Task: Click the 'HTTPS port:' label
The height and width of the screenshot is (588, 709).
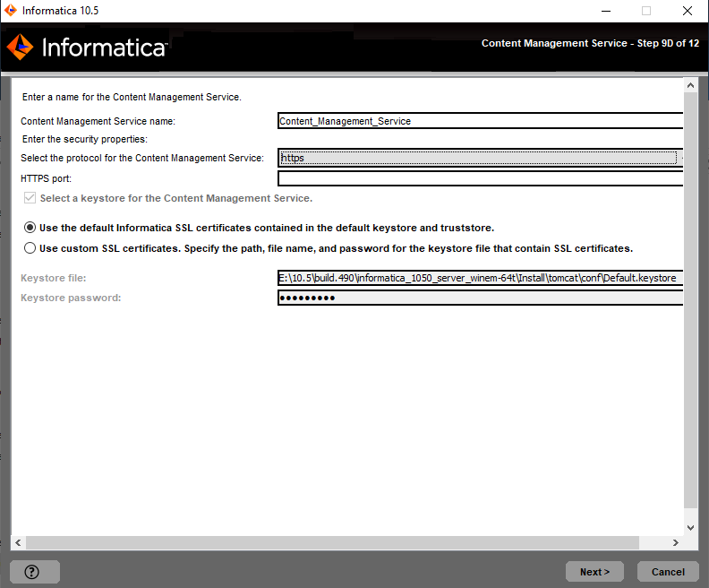Action: point(47,178)
